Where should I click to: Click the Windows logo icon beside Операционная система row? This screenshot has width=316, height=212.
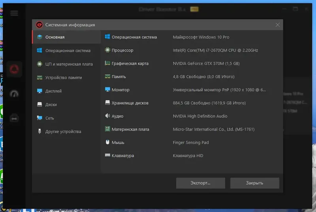point(107,37)
